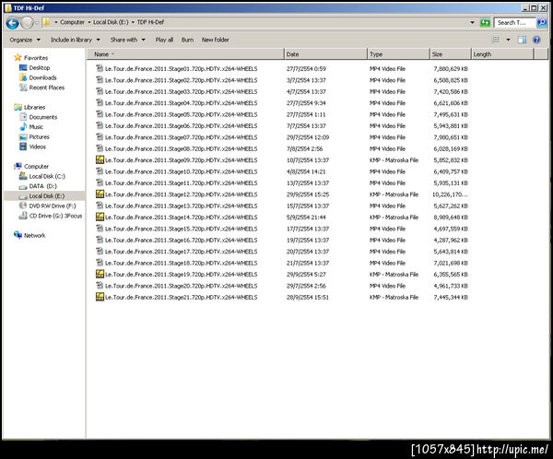The image size is (553, 459).
Task: Open the Share with dropdown
Action: pyautogui.click(x=128, y=40)
